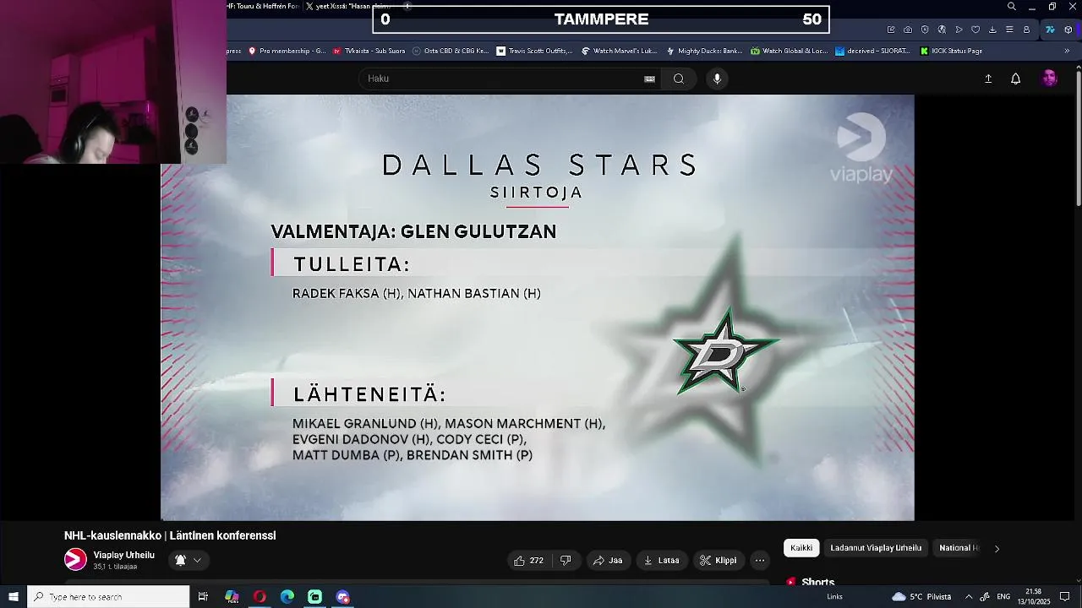Switch the ENG input language indicator
The width and height of the screenshot is (1082, 608).
pyautogui.click(x=1003, y=597)
